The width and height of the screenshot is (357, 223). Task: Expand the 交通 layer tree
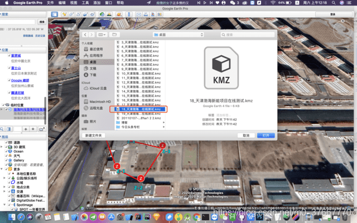point(4,191)
